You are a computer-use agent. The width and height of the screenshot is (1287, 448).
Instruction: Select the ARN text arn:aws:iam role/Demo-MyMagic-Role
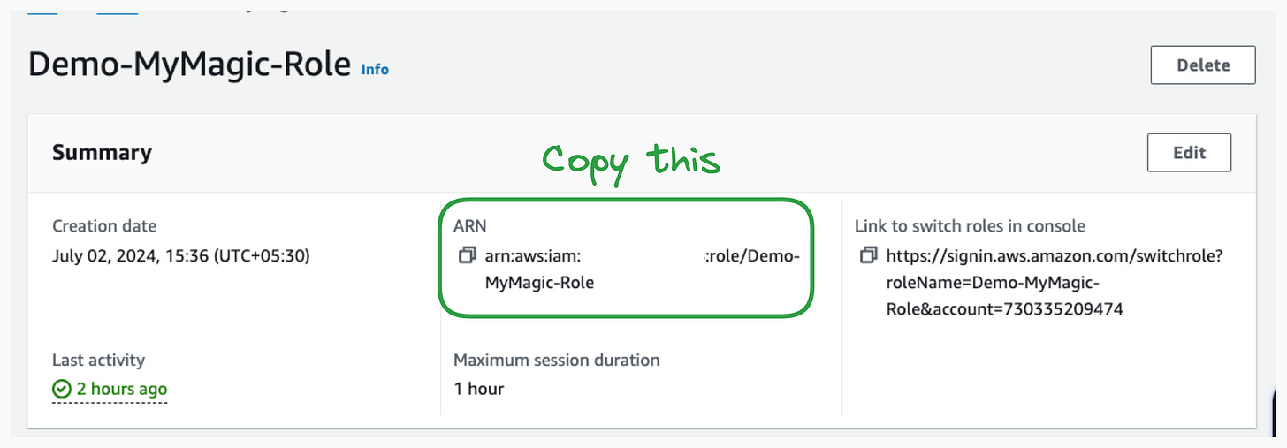tap(642, 270)
